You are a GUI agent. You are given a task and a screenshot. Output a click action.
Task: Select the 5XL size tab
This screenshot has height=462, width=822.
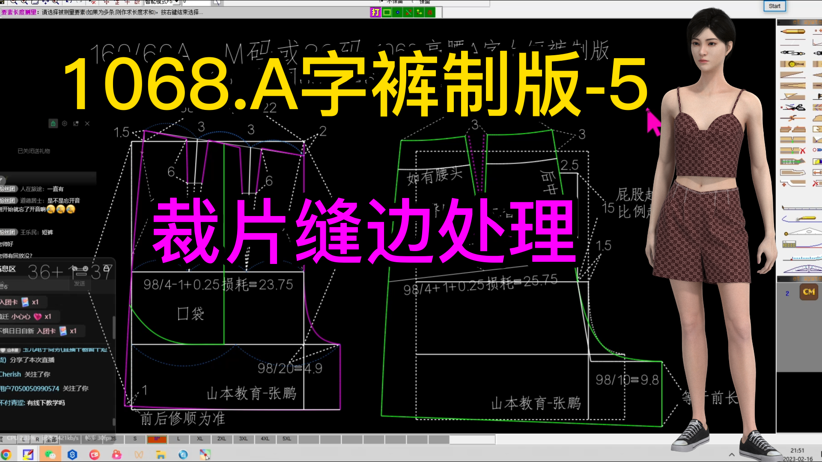click(286, 439)
